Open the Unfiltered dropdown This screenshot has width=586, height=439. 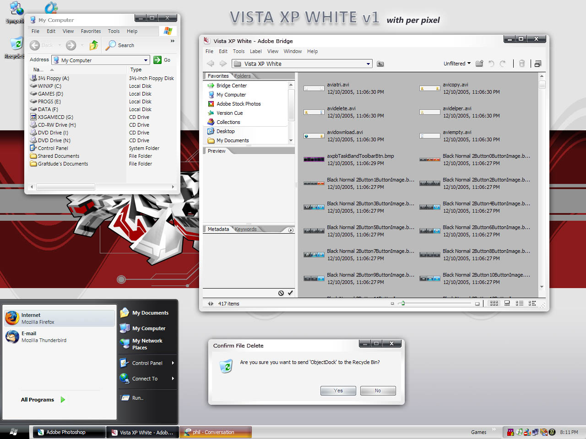click(x=457, y=64)
